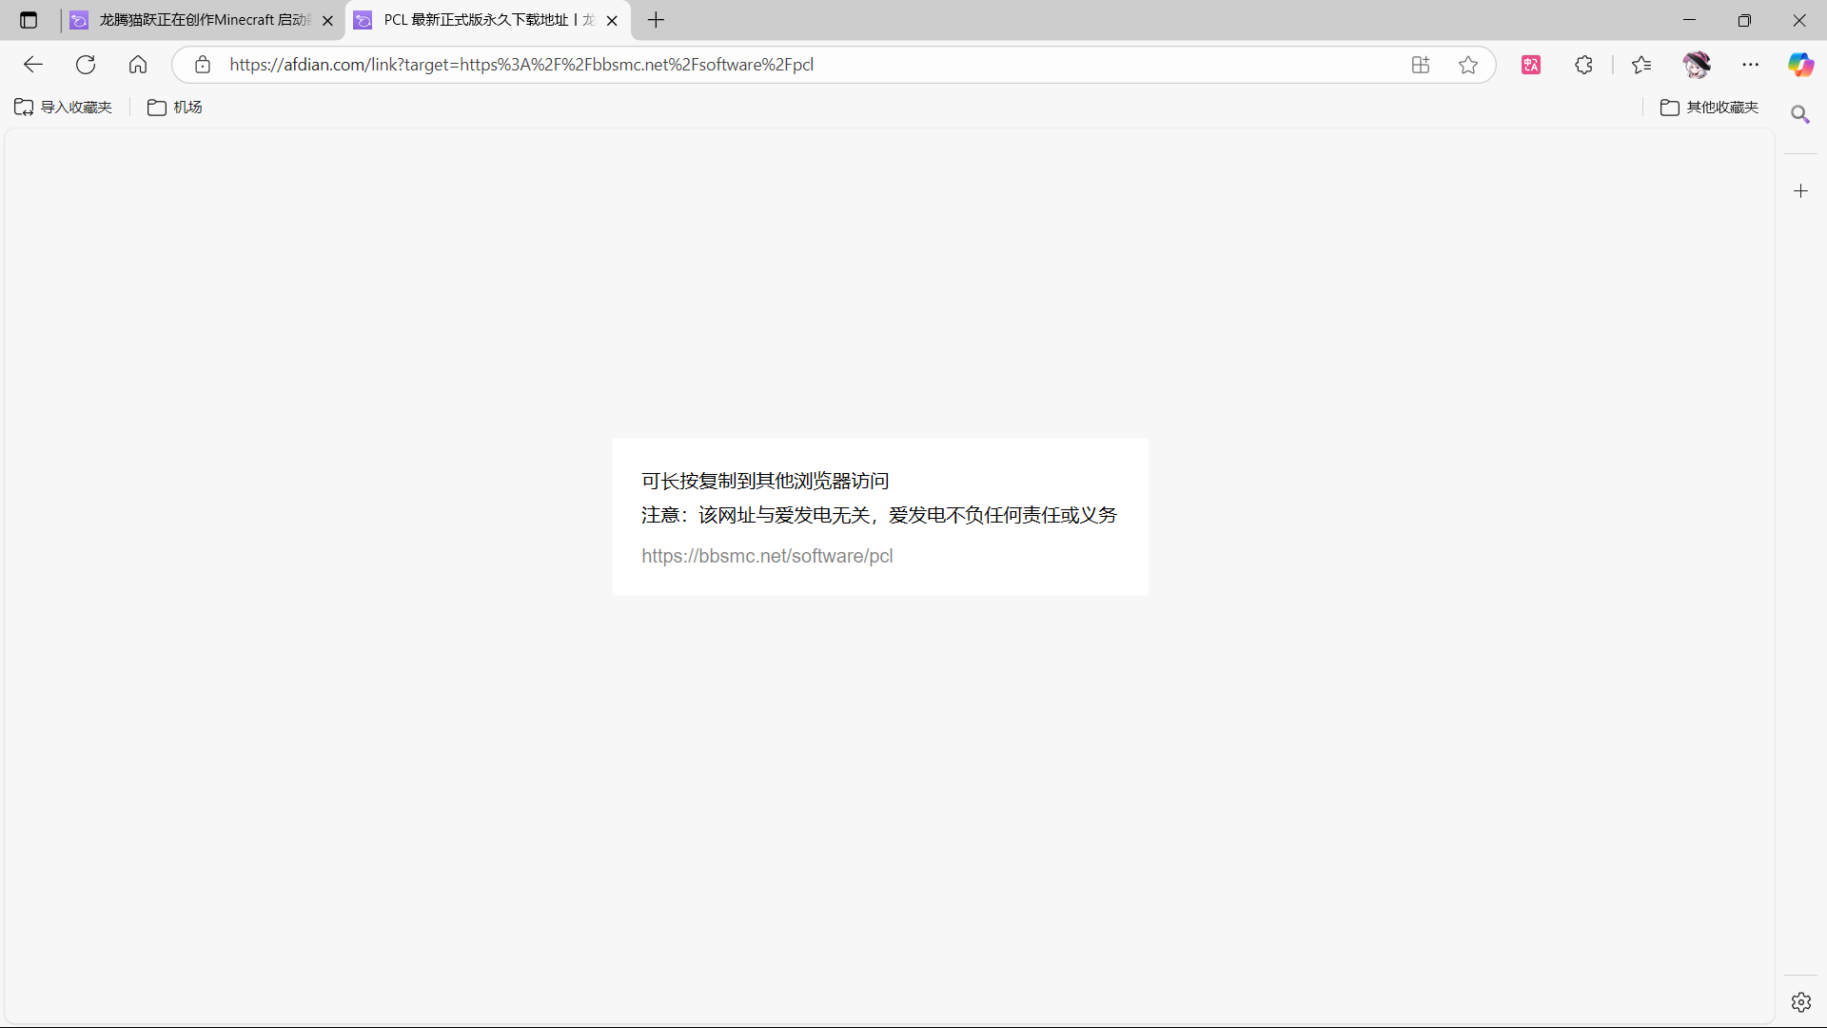1827x1028 pixels.
Task: Open the apps grid icon in address bar
Action: point(1421,65)
